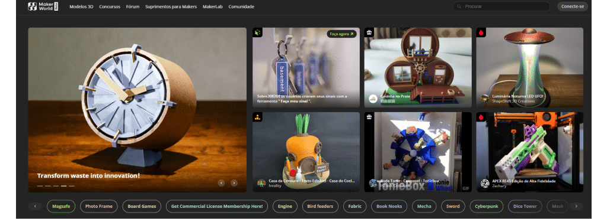
Task: Click toolbox badge on Casinha na Praia card
Action: click(x=369, y=32)
